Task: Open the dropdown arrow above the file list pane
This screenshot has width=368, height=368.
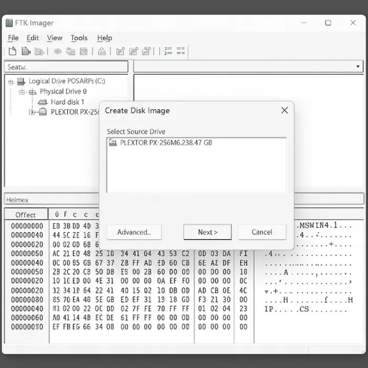Action: coord(358,67)
